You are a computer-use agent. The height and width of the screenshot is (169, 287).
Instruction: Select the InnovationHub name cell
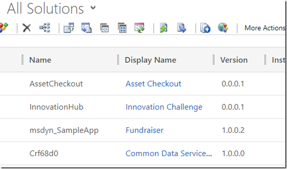tap(56, 107)
